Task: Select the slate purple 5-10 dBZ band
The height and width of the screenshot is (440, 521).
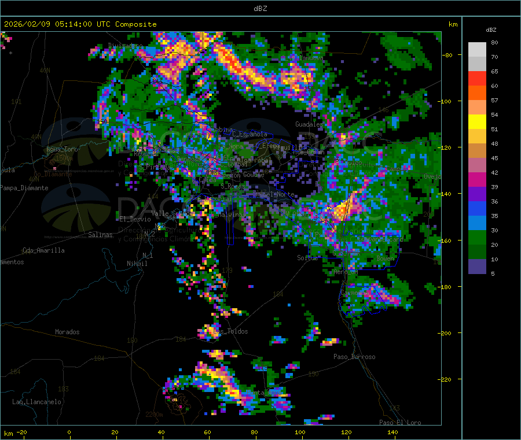Action: pos(477,266)
